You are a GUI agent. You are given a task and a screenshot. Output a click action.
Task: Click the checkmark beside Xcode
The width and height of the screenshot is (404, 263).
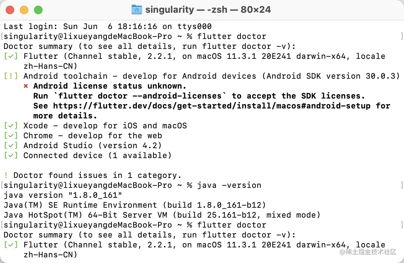pyautogui.click(x=12, y=125)
